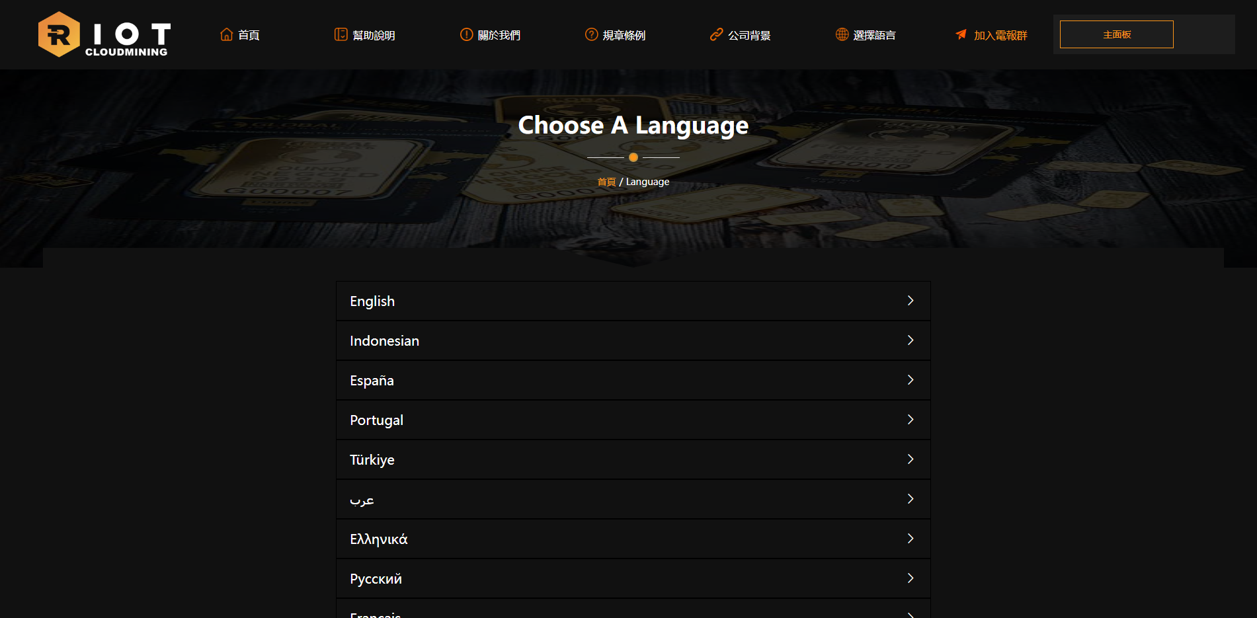Click the question mark icon beside 規章條例
1257x618 pixels.
point(591,34)
